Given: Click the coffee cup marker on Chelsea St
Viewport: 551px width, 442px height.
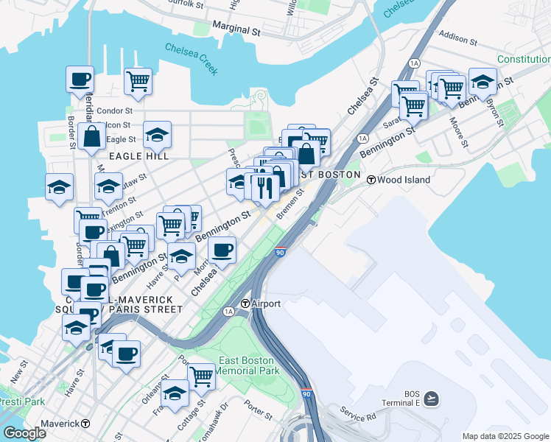Looking at the screenshot, I should [222, 253].
